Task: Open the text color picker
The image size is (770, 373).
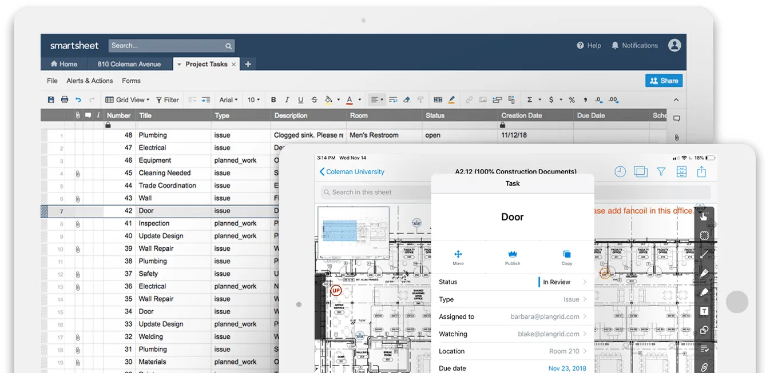Action: click(349, 99)
